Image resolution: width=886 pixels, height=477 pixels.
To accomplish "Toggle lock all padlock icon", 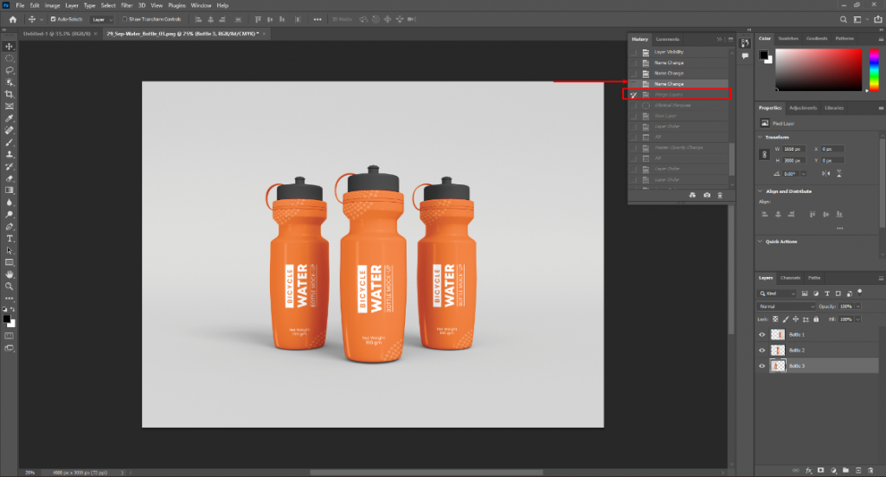I will pyautogui.click(x=816, y=319).
